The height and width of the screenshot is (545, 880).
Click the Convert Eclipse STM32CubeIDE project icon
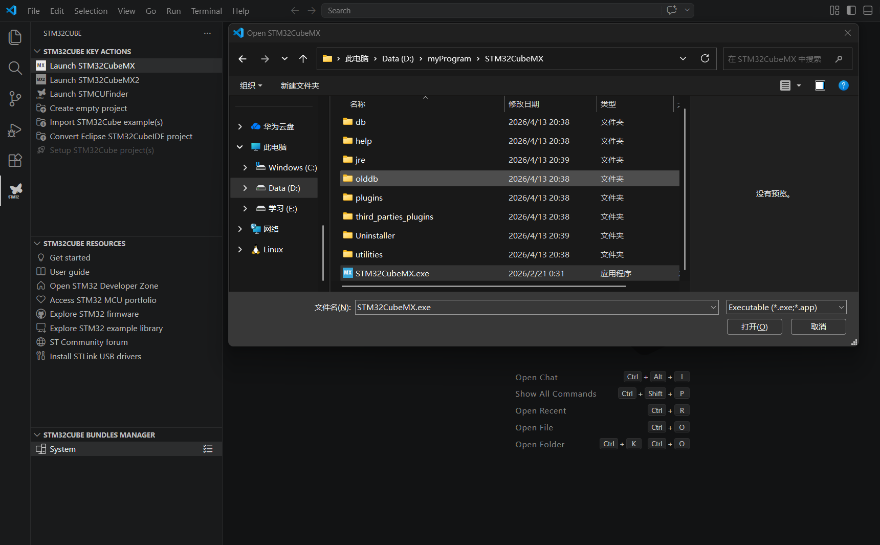point(41,136)
